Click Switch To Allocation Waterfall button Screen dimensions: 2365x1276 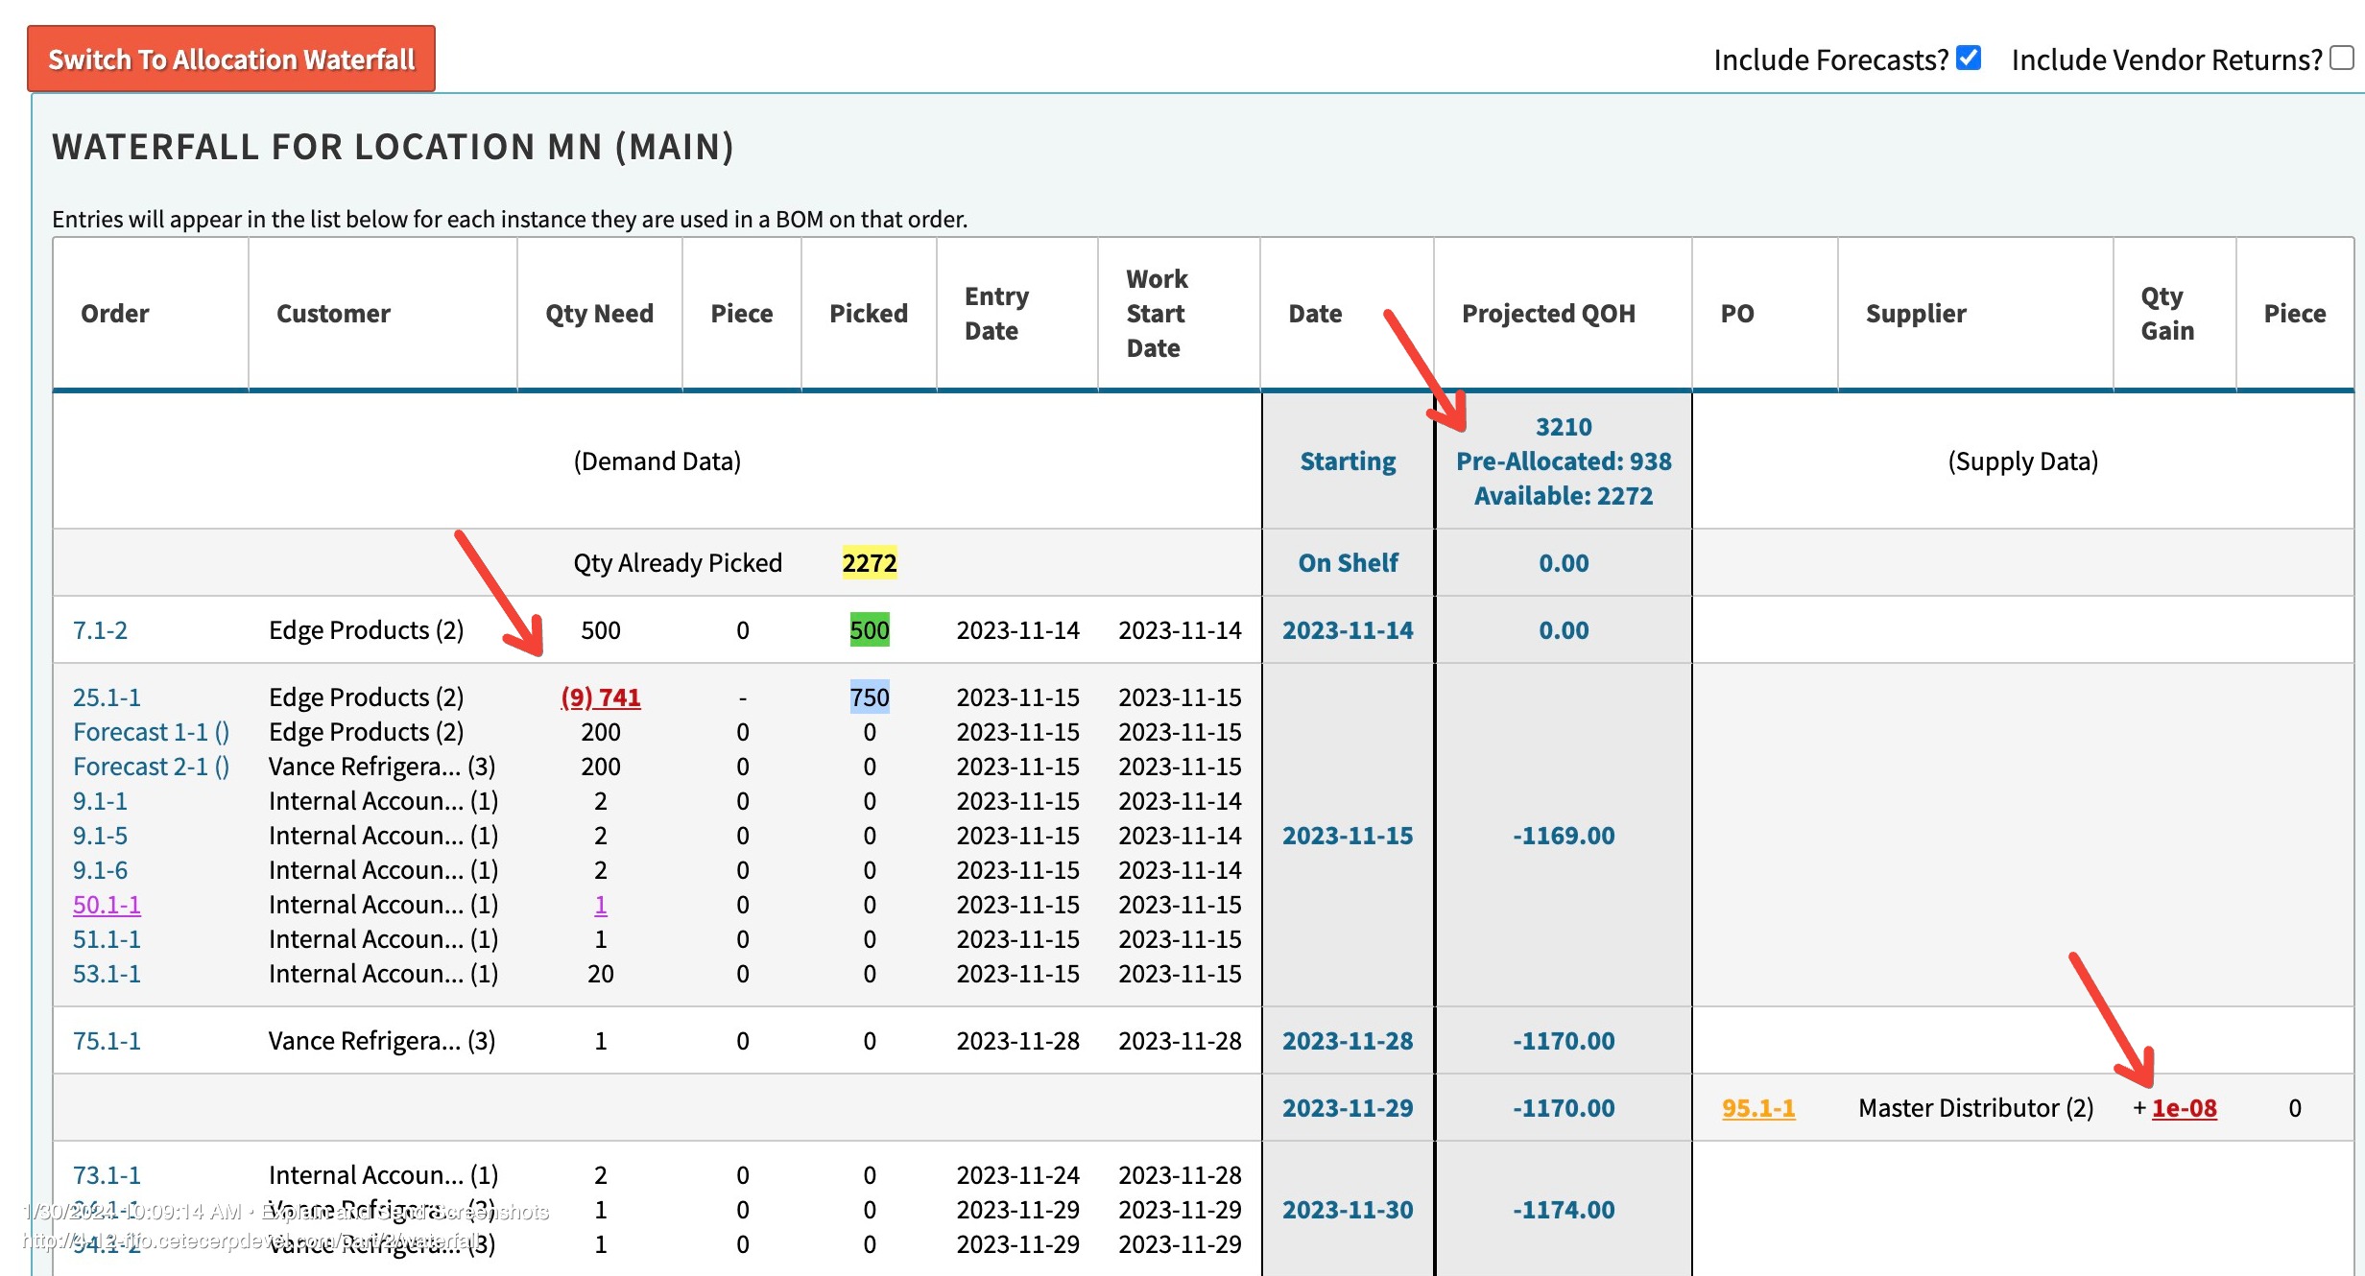(231, 59)
